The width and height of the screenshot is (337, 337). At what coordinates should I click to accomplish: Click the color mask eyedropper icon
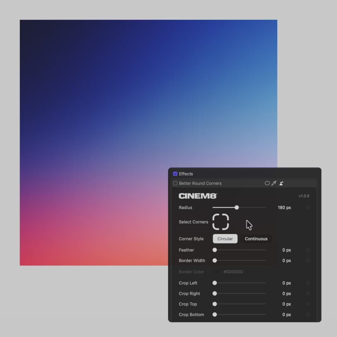(x=274, y=183)
